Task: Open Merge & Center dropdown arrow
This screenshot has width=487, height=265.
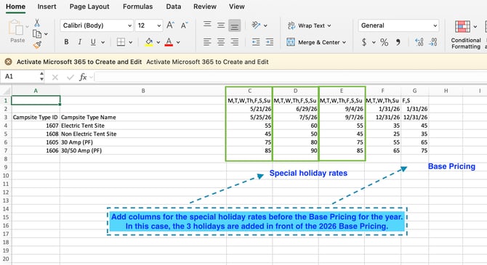Action: [x=344, y=42]
